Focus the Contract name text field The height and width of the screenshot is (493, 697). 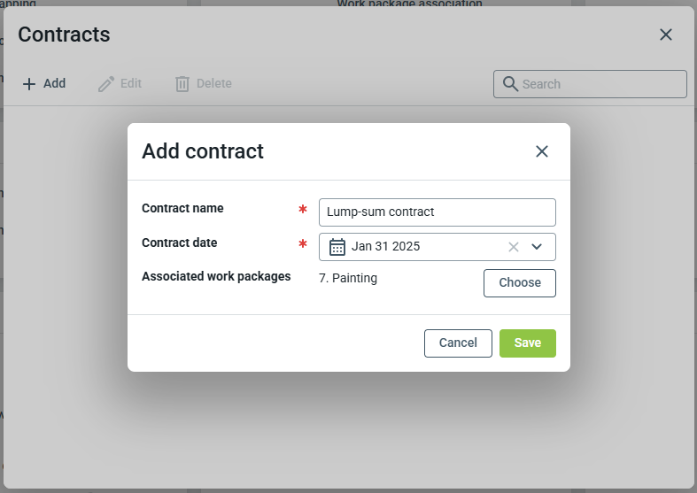point(437,212)
